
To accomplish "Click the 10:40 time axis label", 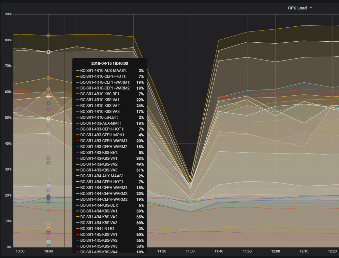I will (49, 251).
